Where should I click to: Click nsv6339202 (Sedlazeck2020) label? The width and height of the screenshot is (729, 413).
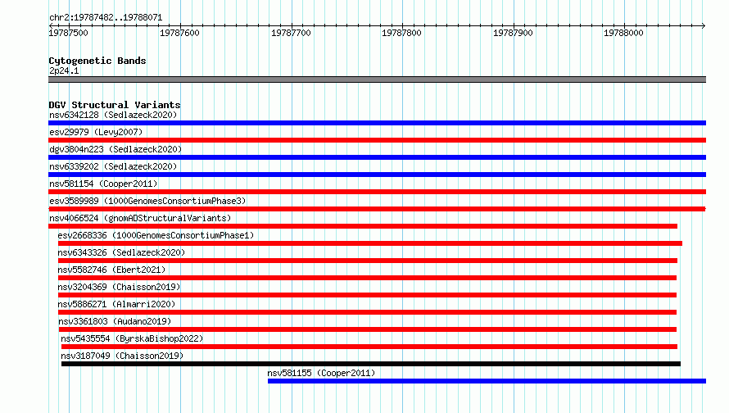[113, 166]
